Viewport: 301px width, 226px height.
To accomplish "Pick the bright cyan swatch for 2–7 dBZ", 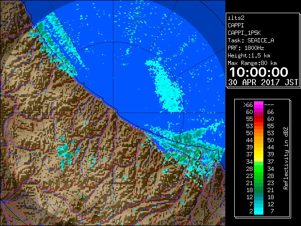I will tap(259, 211).
